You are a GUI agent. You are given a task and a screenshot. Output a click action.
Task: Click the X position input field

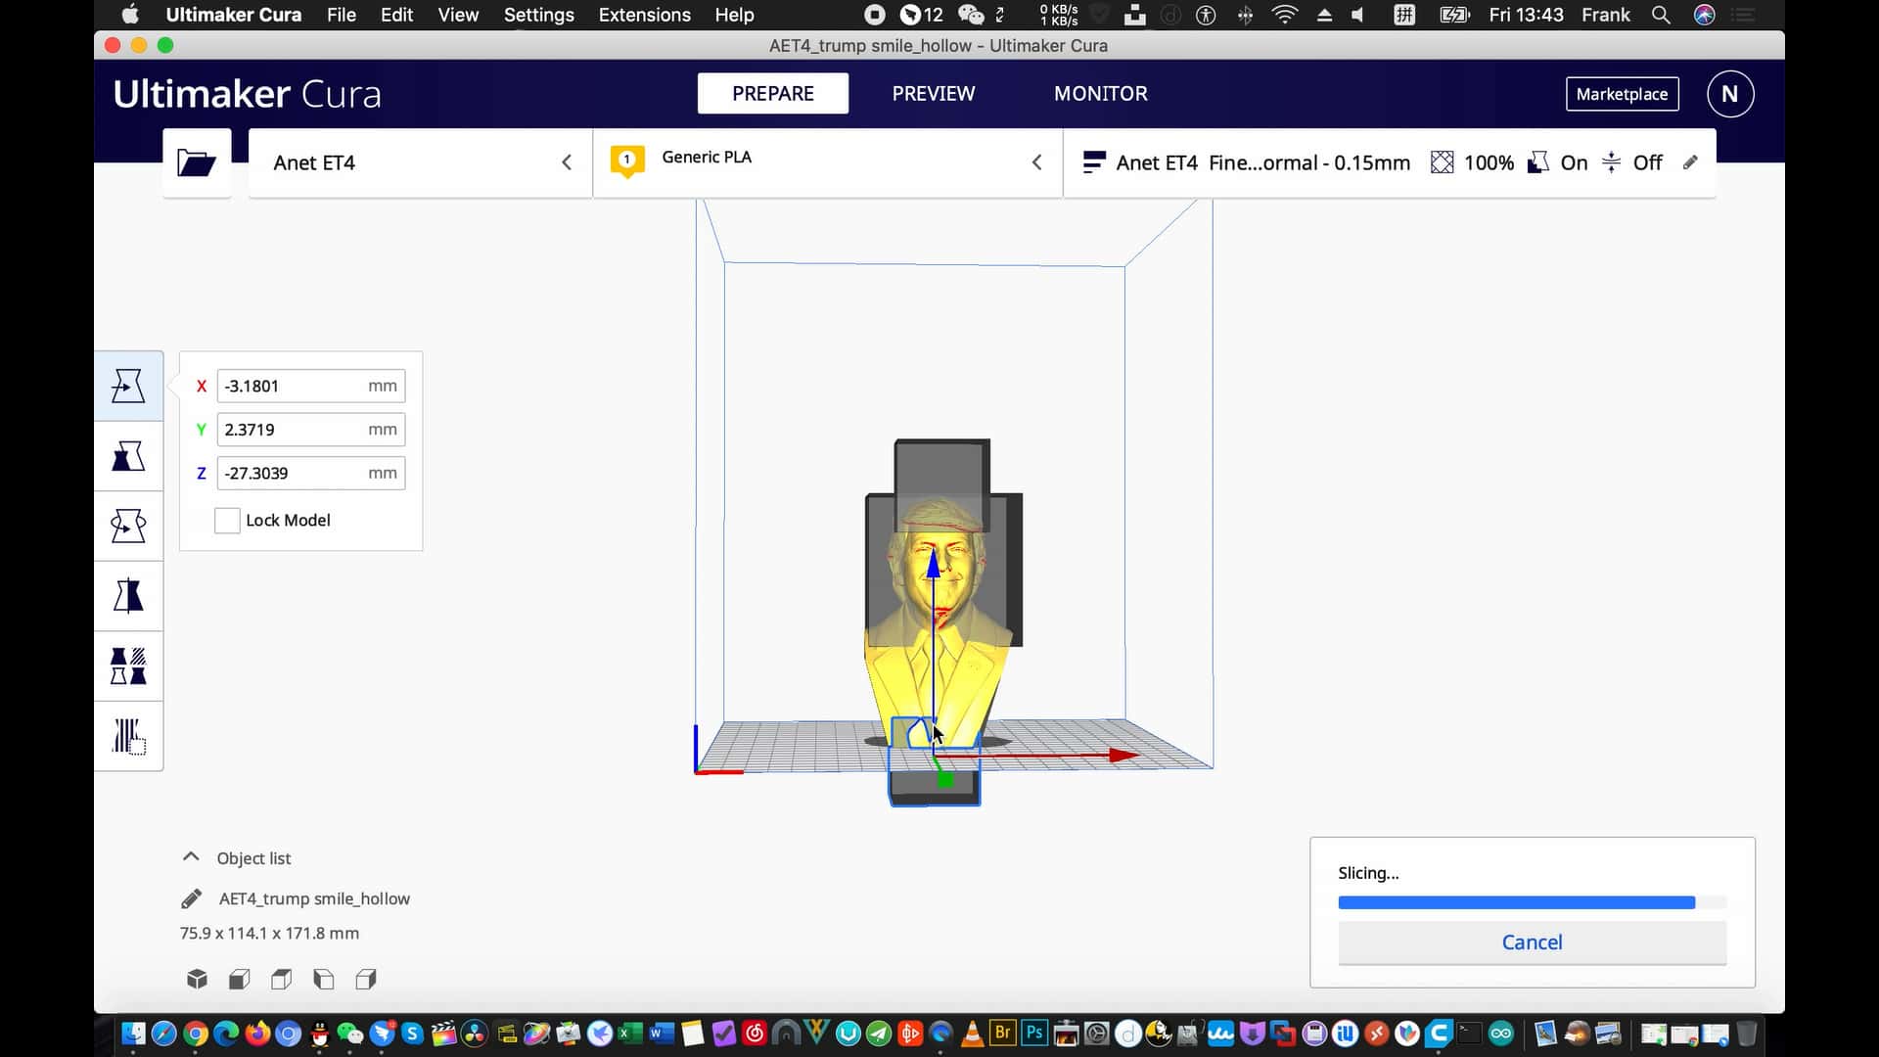click(310, 386)
